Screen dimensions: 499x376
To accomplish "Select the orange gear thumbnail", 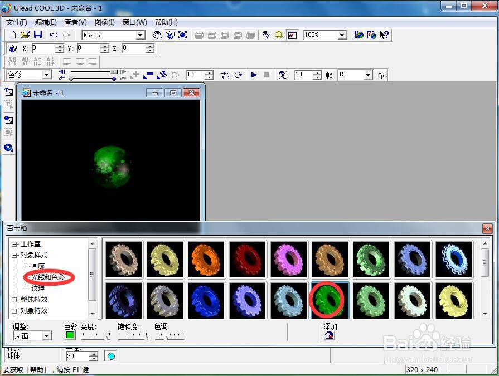I will (x=206, y=260).
